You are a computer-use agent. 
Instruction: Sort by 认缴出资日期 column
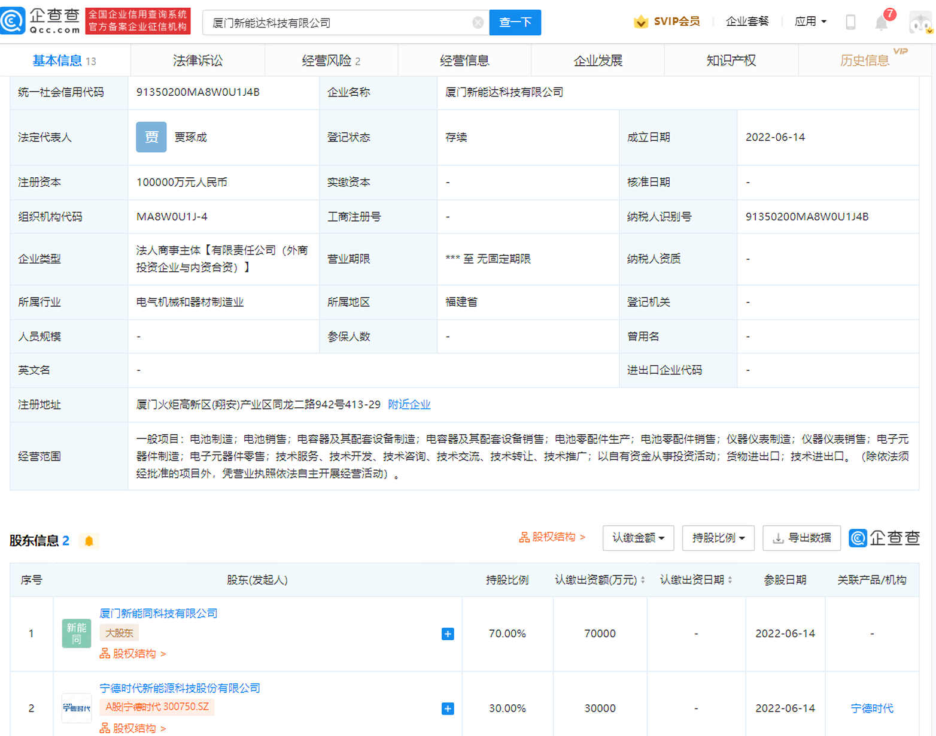730,580
